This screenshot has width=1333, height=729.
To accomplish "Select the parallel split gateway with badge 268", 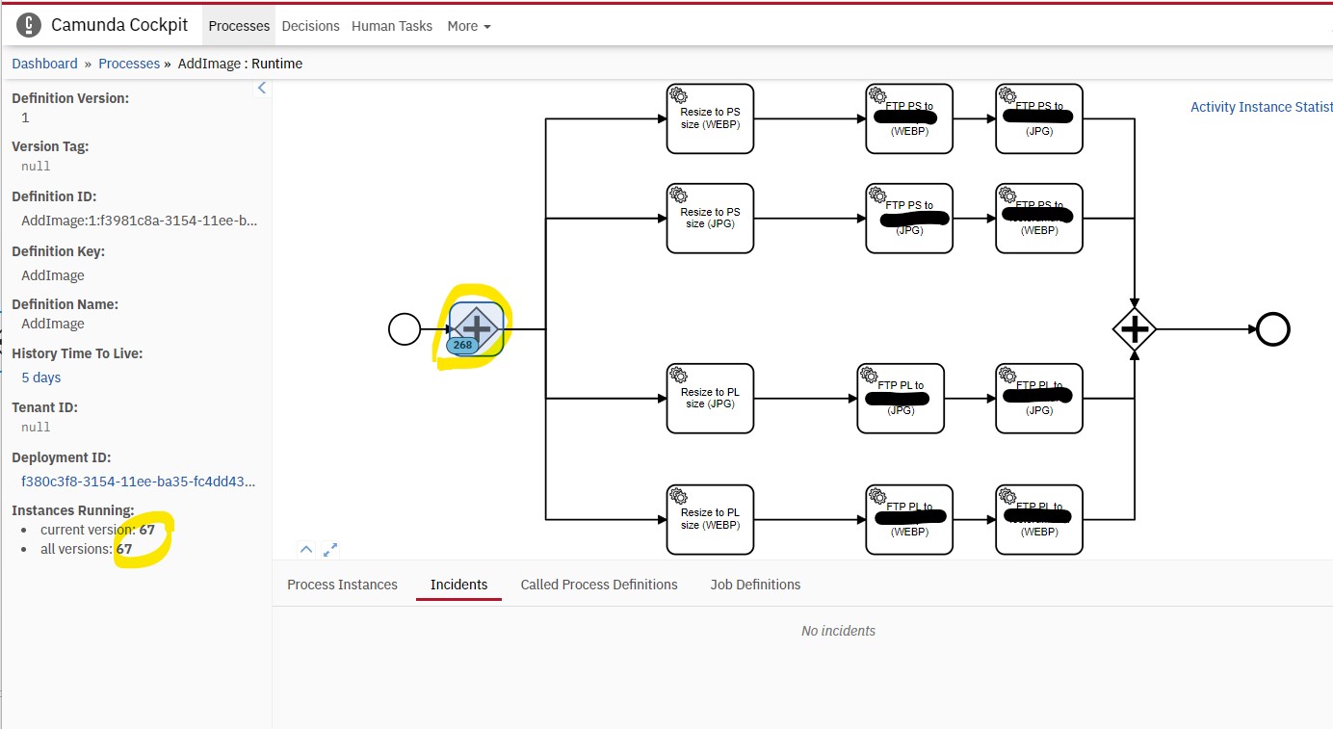I will pos(477,328).
